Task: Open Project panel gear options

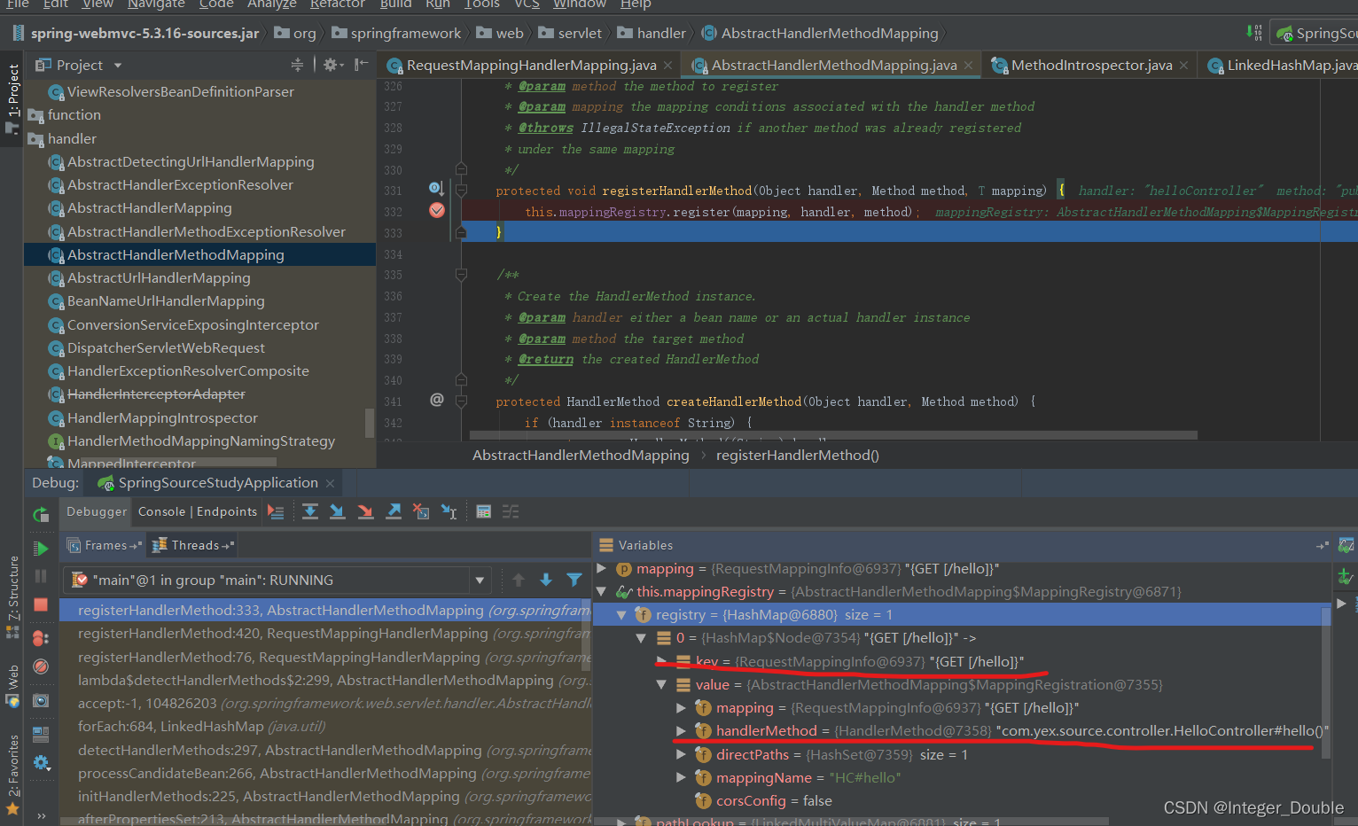Action: (x=332, y=65)
